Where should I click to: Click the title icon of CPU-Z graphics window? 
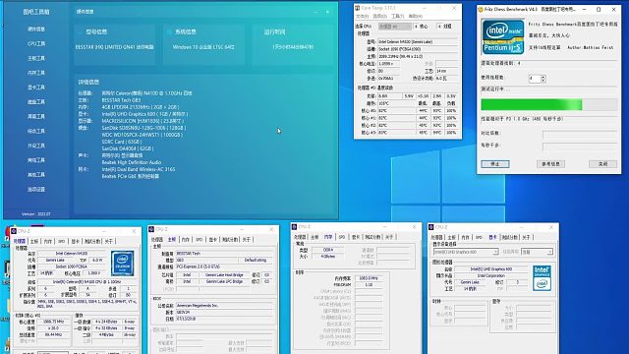431,227
